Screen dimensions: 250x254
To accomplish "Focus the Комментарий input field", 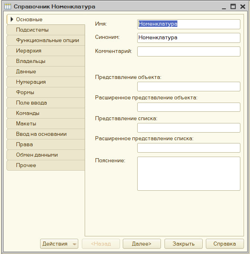I will (189, 52).
